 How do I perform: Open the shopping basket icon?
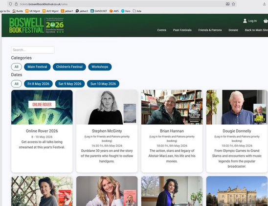(x=266, y=21)
